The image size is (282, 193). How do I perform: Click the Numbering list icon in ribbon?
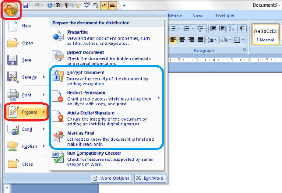[186, 28]
